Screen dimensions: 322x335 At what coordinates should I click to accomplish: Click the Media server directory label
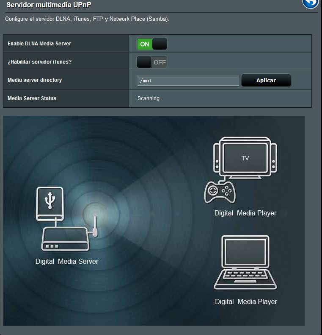click(x=35, y=80)
